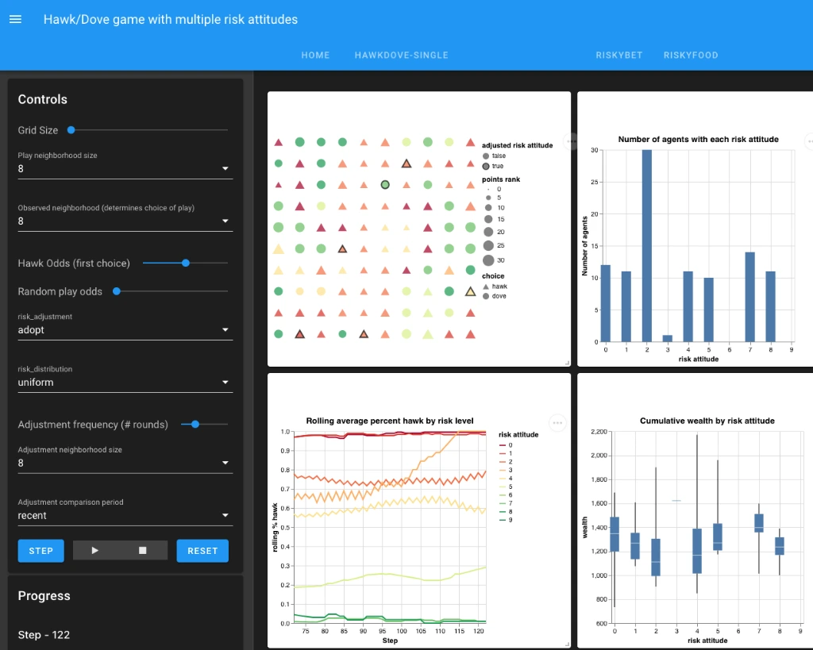Click the resize handle of grid chart
This screenshot has width=813, height=650.
tap(566, 362)
